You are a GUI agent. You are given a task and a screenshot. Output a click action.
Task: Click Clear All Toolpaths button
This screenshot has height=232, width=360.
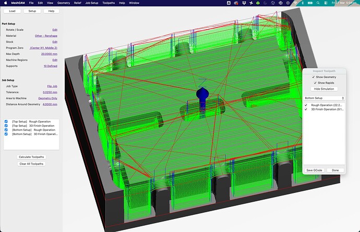click(x=31, y=164)
